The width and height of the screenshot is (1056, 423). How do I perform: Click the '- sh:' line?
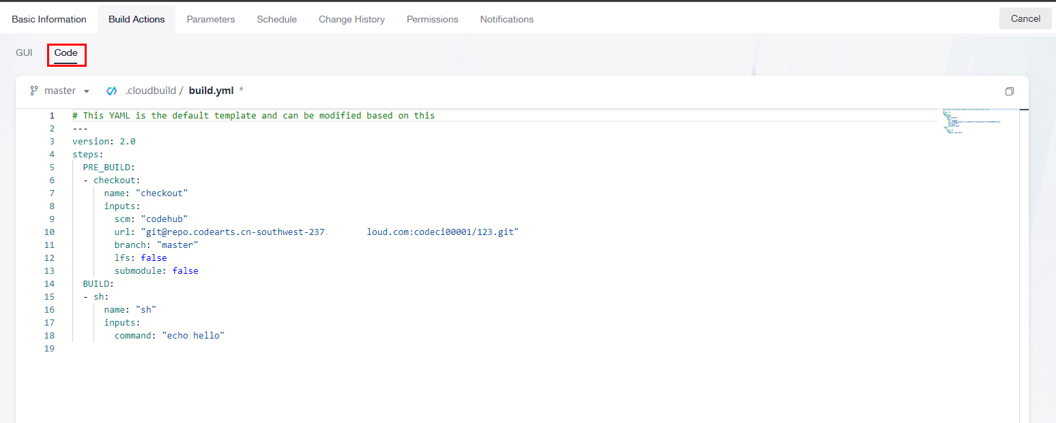[x=96, y=297]
